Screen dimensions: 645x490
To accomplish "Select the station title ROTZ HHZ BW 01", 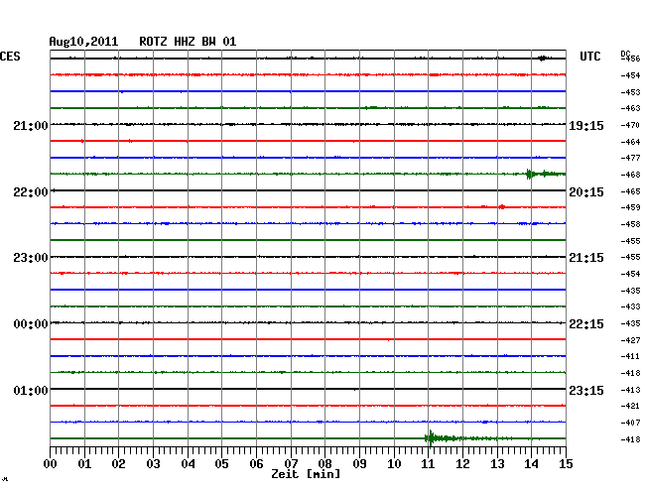I will click(188, 42).
